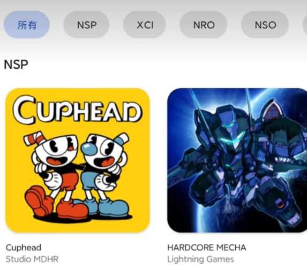Select the 所有 filter chip
The width and height of the screenshot is (307, 271).
point(27,25)
